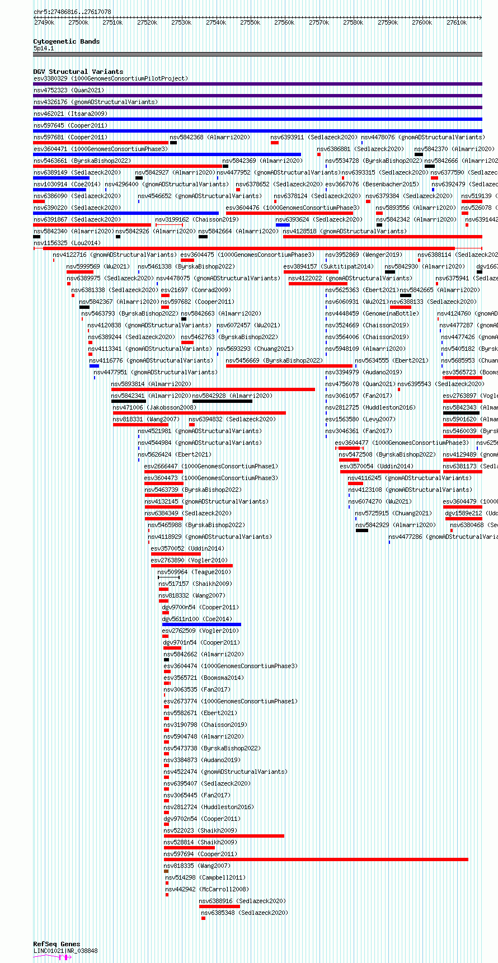
Task: Open esv3894157 (Suktitipat2014) variant
Action: (328, 266)
